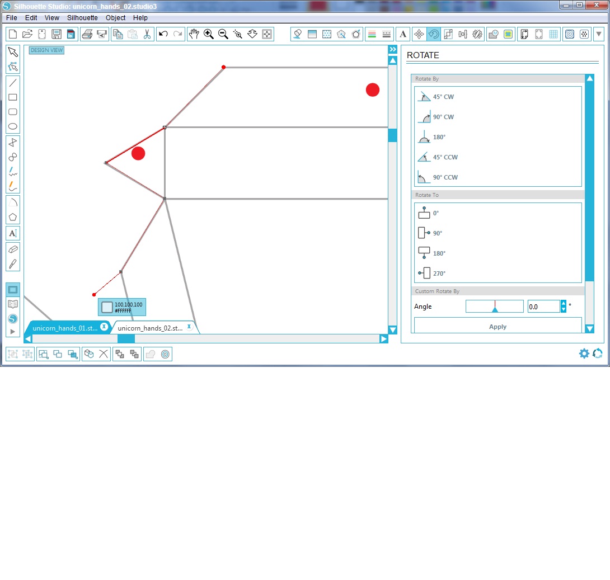Select the Rounded Rectangle tool
Image resolution: width=610 pixels, height=580 pixels.
coord(13,112)
